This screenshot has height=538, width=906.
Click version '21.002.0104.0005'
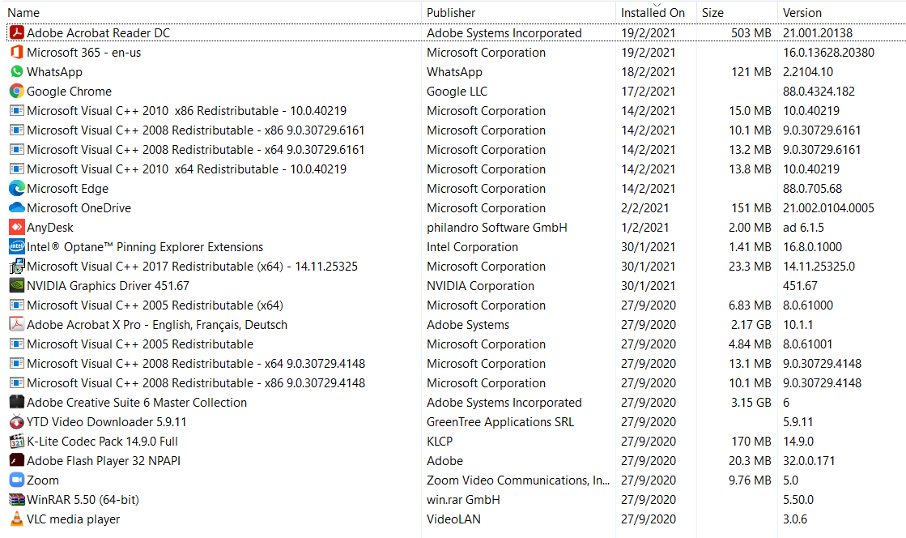(x=828, y=207)
